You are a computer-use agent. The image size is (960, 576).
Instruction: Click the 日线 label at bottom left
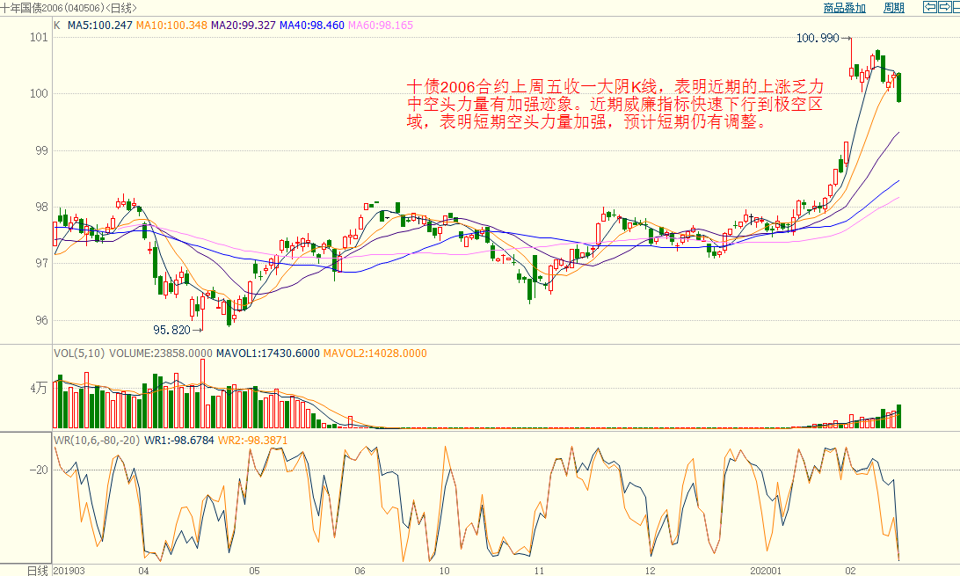(36, 570)
